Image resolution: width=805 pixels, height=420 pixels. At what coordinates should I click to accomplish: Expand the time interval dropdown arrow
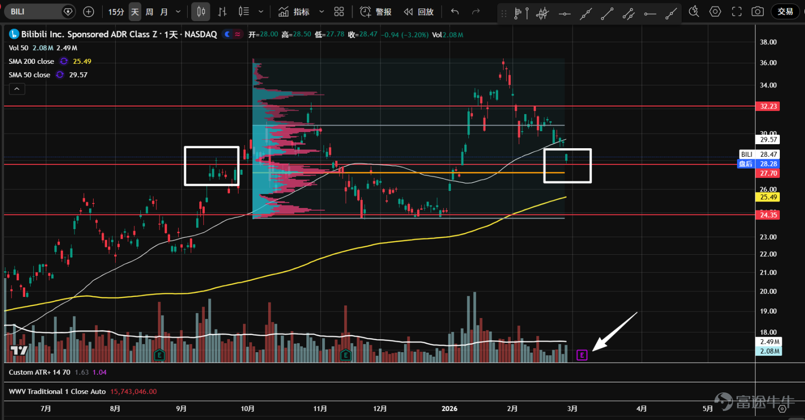(178, 12)
